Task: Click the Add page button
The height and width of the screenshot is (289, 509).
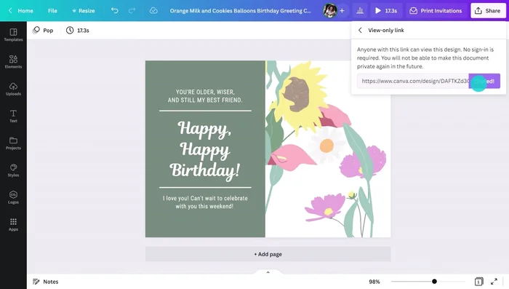Action: 268,254
